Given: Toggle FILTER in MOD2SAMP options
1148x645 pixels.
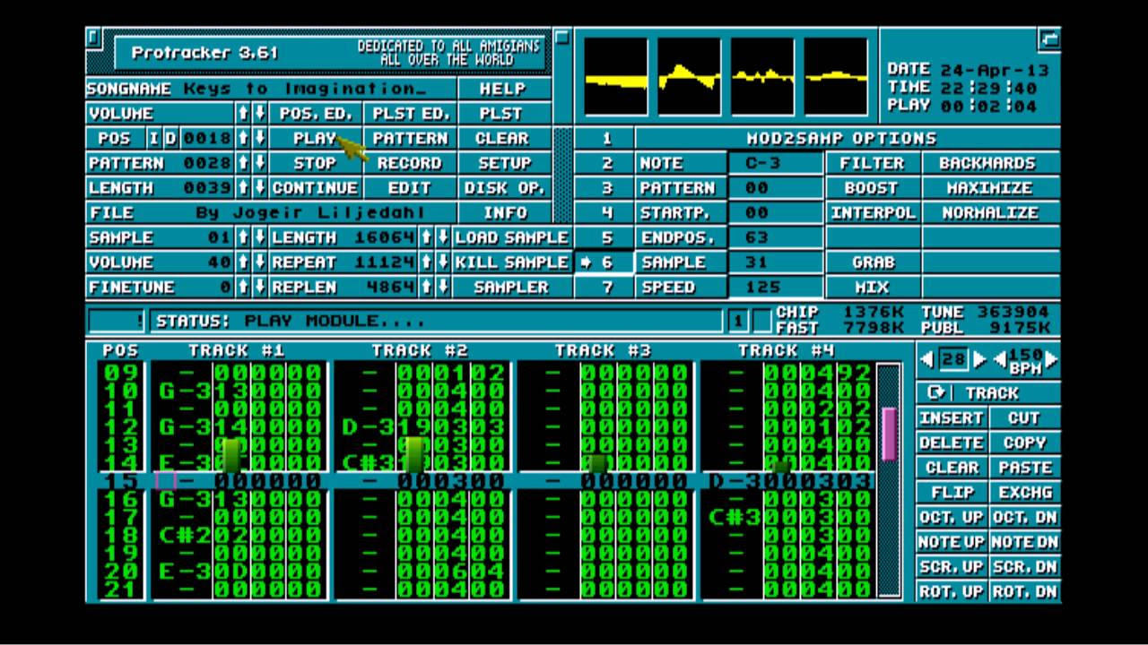Looking at the screenshot, I should (x=873, y=164).
